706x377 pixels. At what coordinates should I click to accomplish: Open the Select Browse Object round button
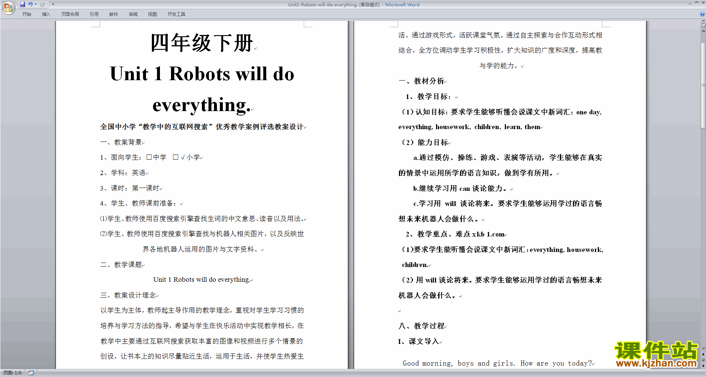point(703,360)
